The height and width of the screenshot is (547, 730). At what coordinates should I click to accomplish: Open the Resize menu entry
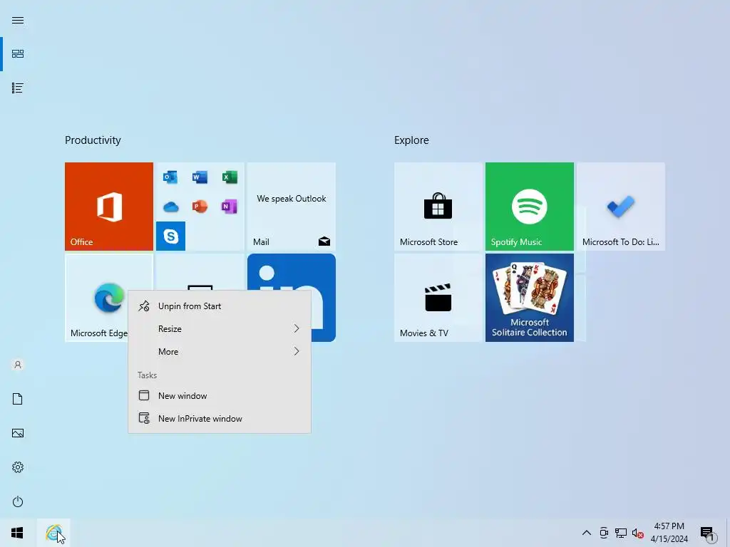tap(220, 329)
